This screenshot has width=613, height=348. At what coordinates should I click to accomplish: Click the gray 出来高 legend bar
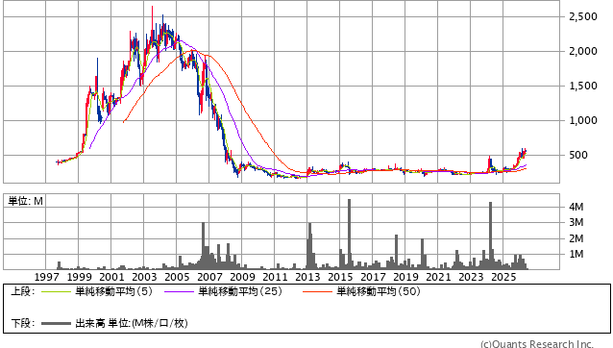[56, 323]
